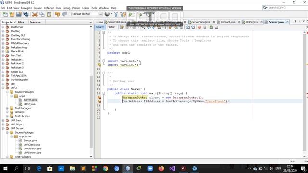Screen dimensions: 308x173
Task: Expand Test Packages under UDP2
Action: pyautogui.click(x=7, y=108)
